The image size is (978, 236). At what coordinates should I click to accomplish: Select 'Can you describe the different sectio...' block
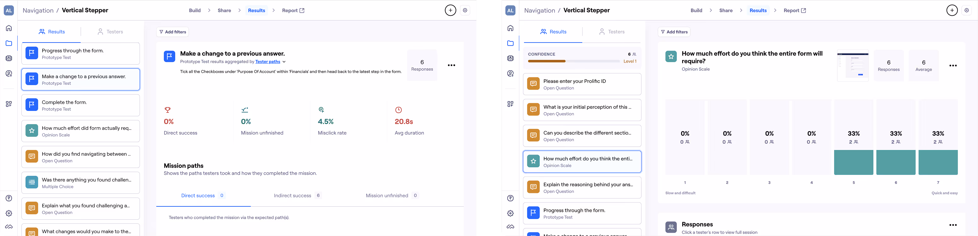(582, 136)
